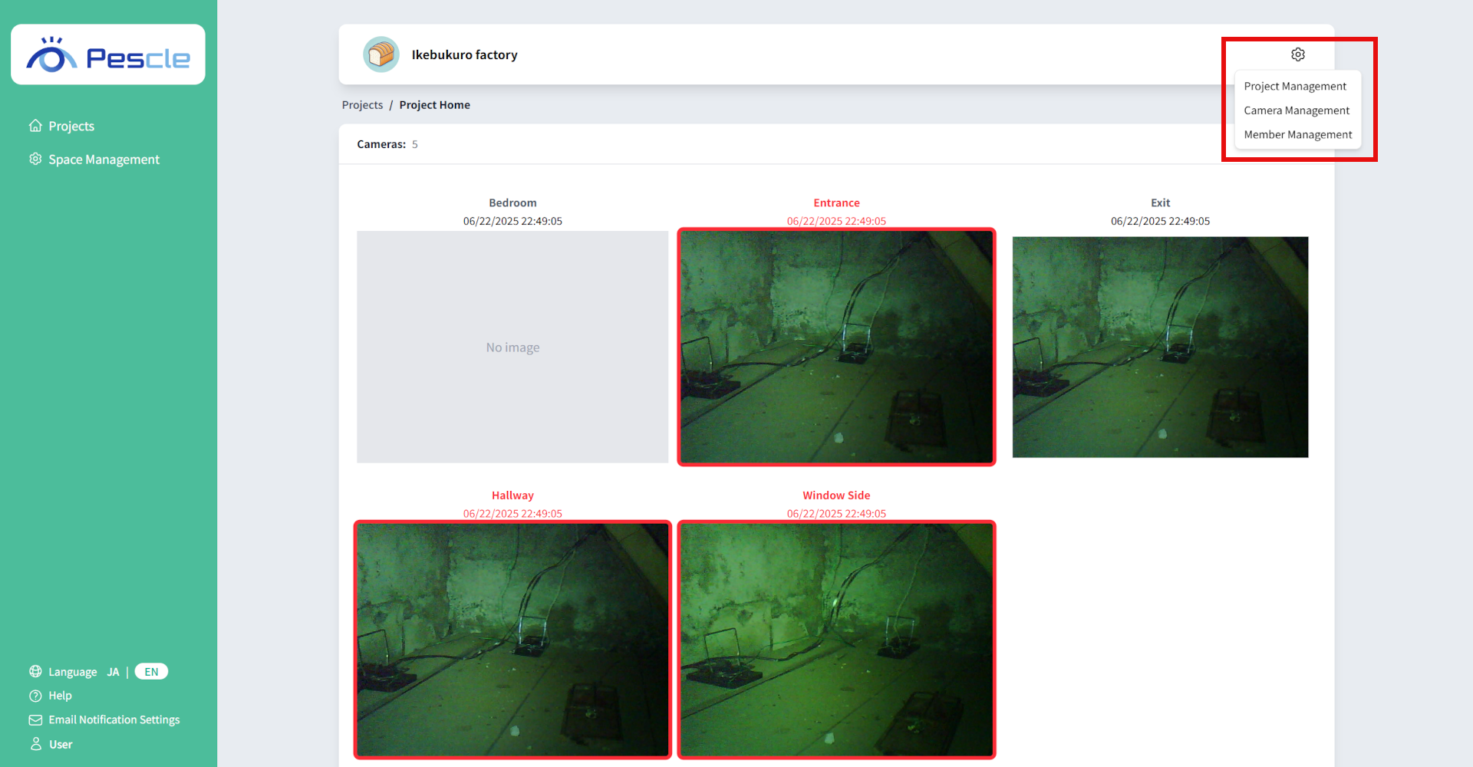View the Hallway camera thumbnail
1473x767 pixels.
tap(512, 639)
